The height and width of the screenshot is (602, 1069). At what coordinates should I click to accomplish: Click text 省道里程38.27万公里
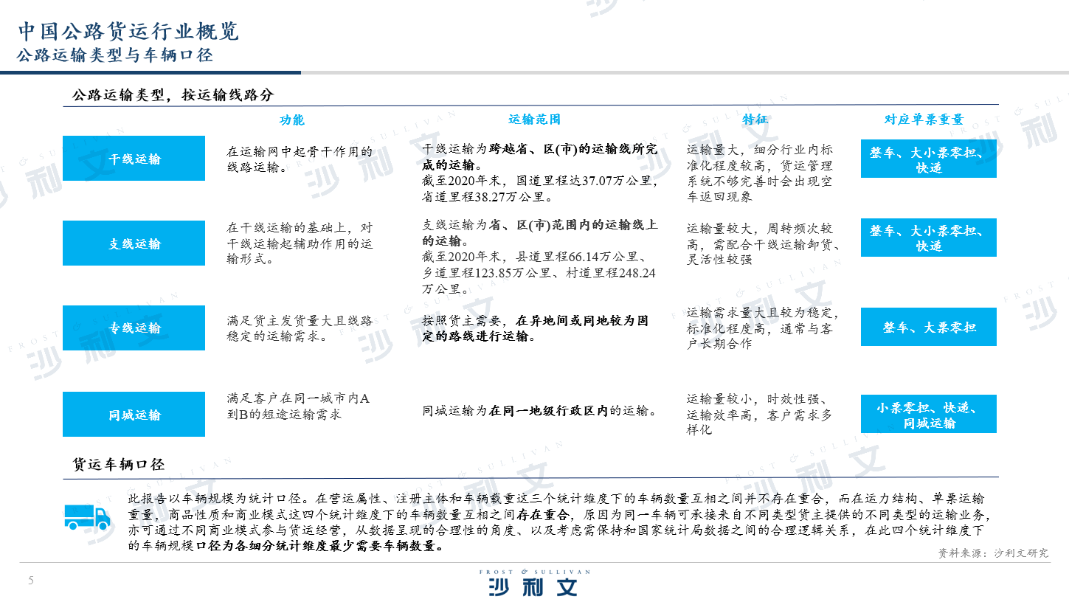point(486,197)
